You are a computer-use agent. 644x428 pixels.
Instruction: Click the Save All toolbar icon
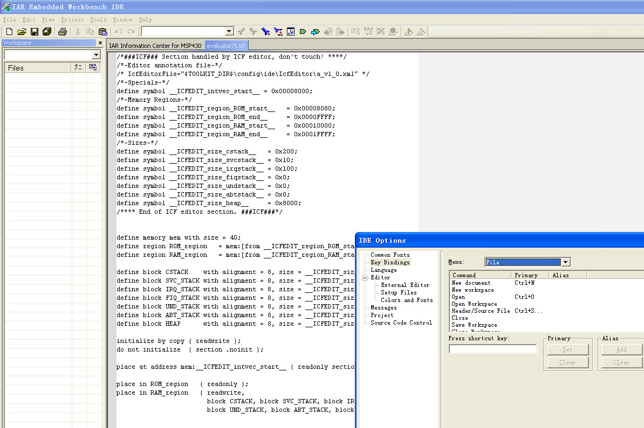point(47,32)
